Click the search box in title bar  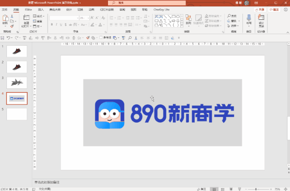pos(147,3)
